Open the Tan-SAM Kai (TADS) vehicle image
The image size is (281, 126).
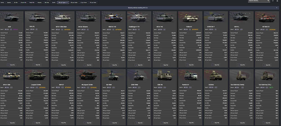point(242,76)
